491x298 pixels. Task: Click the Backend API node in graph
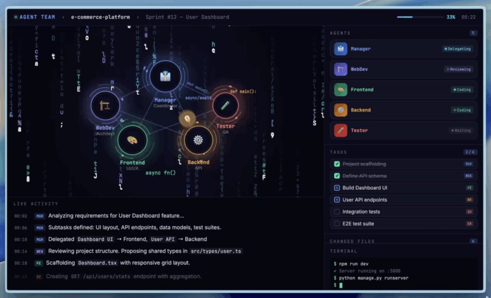tap(198, 140)
